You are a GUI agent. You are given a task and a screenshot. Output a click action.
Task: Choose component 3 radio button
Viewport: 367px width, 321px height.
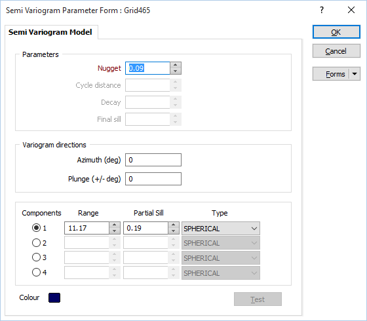(36, 257)
